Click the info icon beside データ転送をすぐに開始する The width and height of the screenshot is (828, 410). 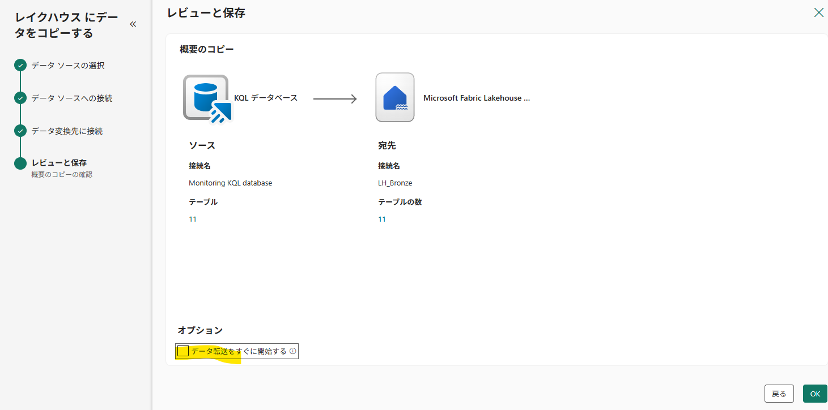click(x=293, y=351)
